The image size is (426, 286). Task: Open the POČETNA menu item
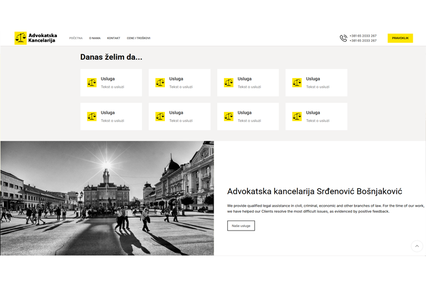pyautogui.click(x=76, y=38)
